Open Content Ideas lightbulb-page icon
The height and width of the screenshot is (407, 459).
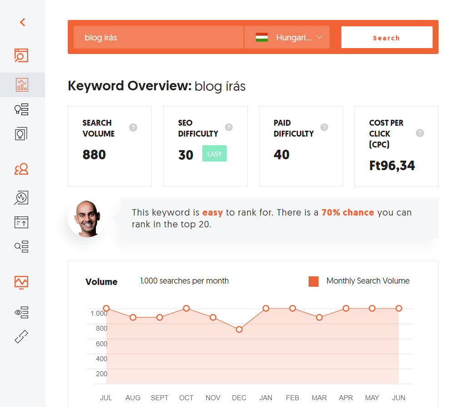(21, 133)
